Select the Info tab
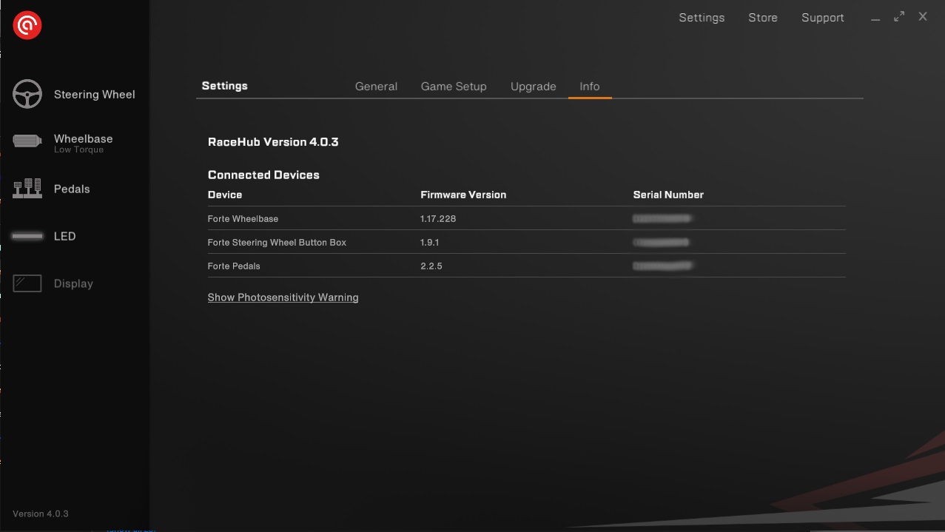 pyautogui.click(x=590, y=87)
